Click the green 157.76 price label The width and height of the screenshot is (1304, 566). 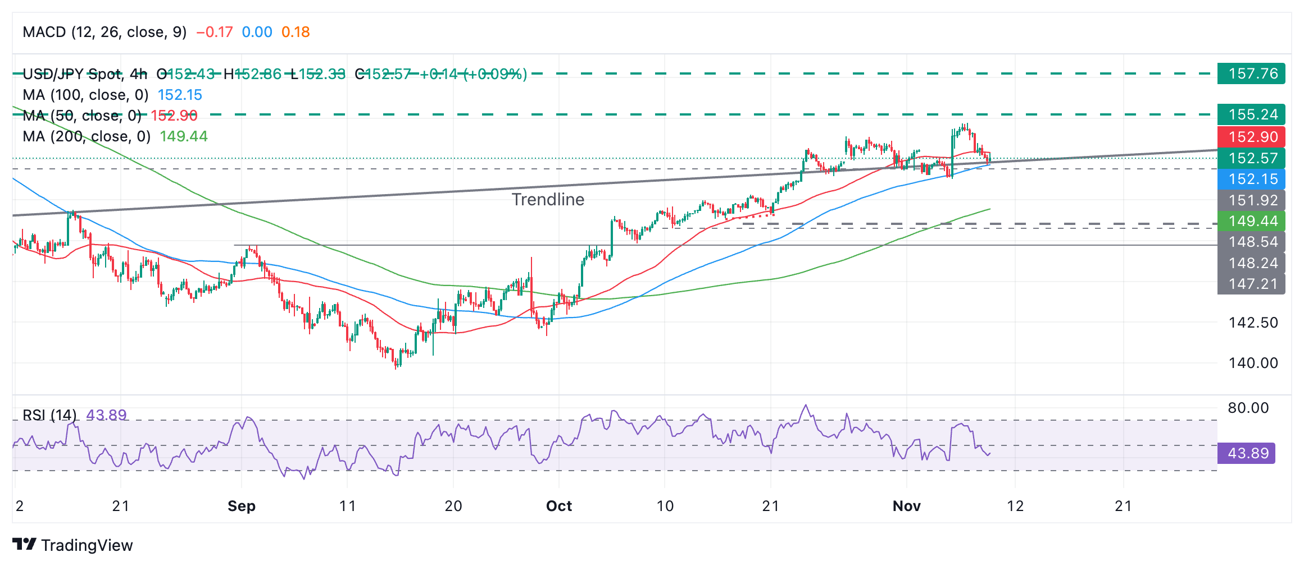click(x=1251, y=73)
